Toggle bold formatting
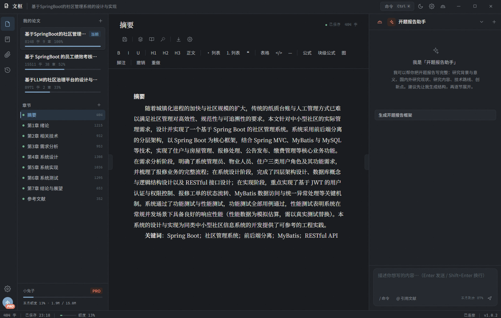 click(x=119, y=53)
